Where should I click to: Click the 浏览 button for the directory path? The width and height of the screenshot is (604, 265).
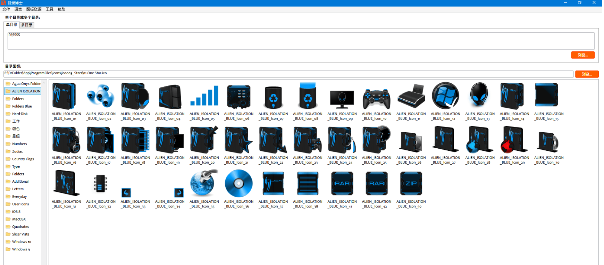coord(583,55)
